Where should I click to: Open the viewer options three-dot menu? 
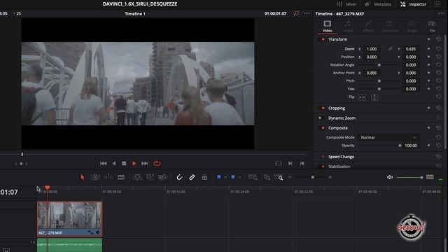coord(307,13)
